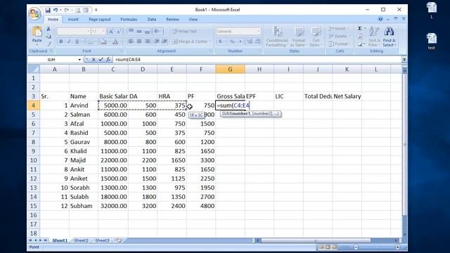Expand the formula bar
Image resolution: width=450 pixels, height=253 pixels.
point(404,59)
